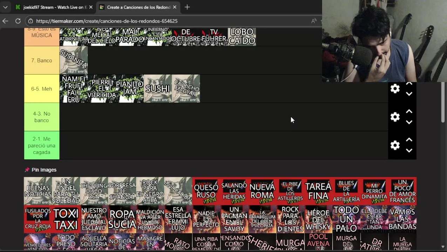
Task: Move the 6-5. Meh row down
Action: [409, 94]
